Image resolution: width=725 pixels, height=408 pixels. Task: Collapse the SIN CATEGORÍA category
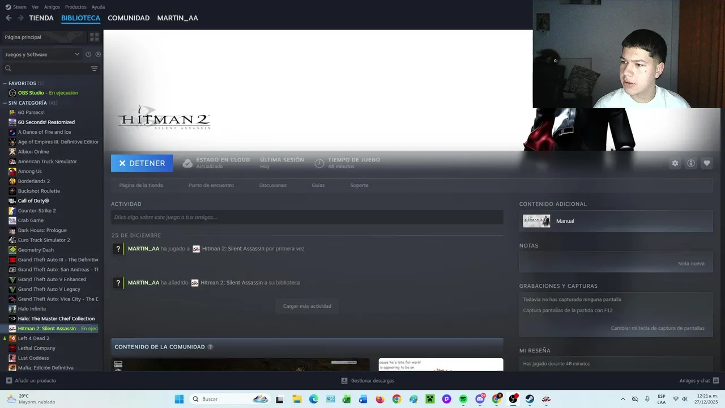pyautogui.click(x=5, y=103)
